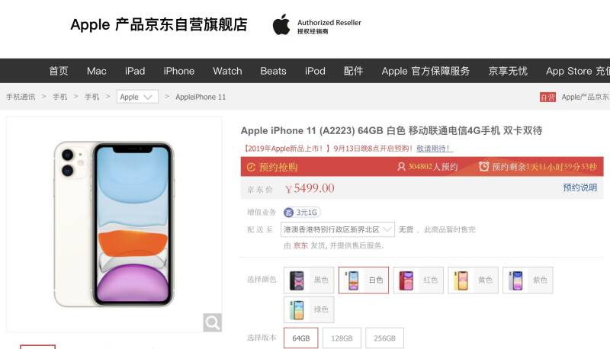Click the magnifier icon on product image
The width and height of the screenshot is (610, 349).
point(213,322)
